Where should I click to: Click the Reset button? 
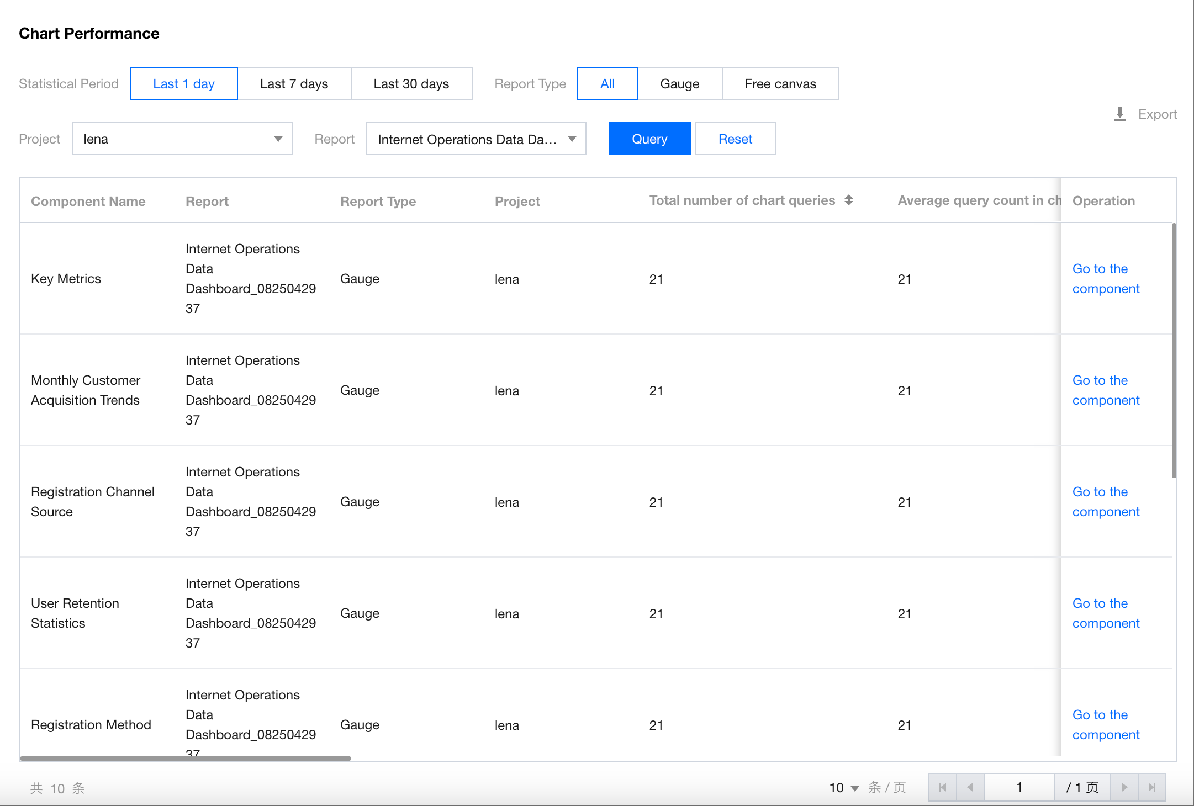[x=735, y=139]
